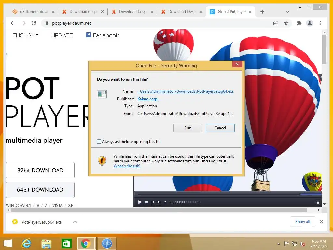
Task: Reload the current page
Action: coord(34,23)
